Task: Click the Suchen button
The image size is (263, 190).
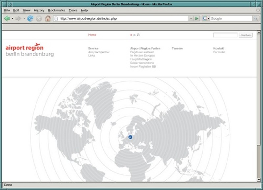Action: [x=246, y=35]
